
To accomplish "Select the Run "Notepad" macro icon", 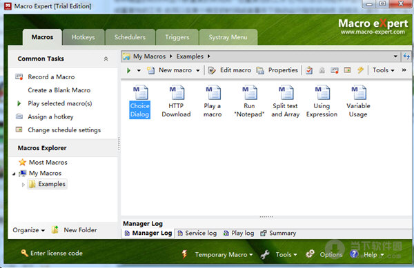I will pos(250,92).
